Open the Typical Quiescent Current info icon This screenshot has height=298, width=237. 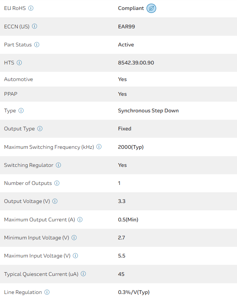[x=83, y=274]
